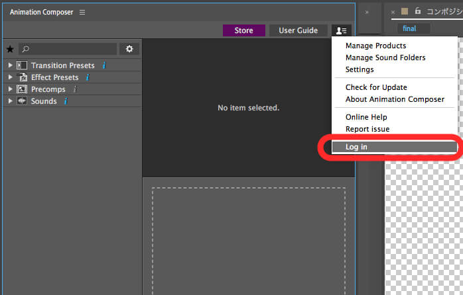Image resolution: width=463 pixels, height=295 pixels.
Task: Click the user account menu icon
Action: [342, 30]
